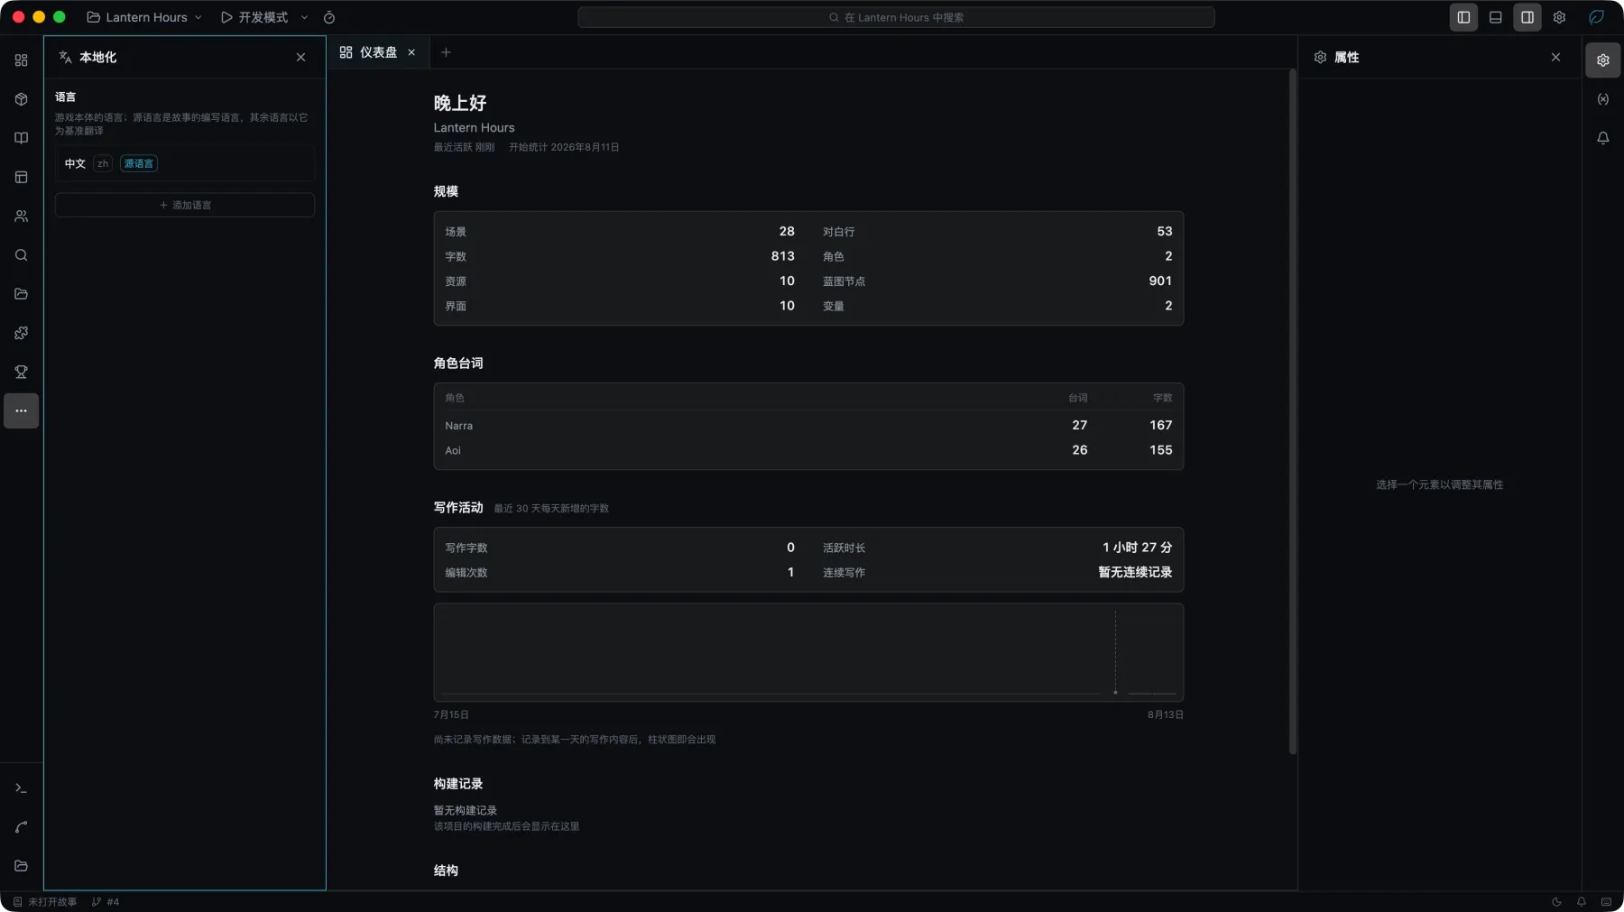Viewport: 1624px width, 912px height.
Task: Open the dropdown arrow beside 开发模式
Action: 304,17
